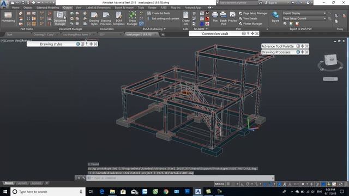The image size is (349, 196).
Task: Open Windows Start menu
Action: (5, 192)
